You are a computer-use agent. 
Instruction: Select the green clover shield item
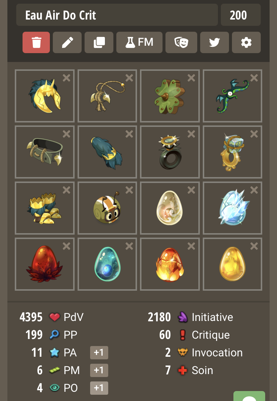click(x=170, y=96)
